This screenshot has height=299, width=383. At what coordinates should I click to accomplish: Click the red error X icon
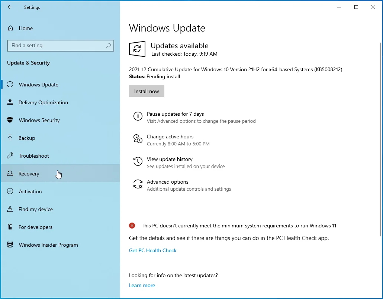[x=132, y=226]
